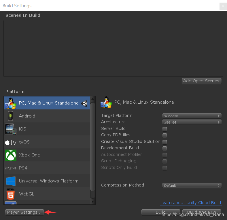Screen dimensions: 227x220
Task: Click inside the Scenes In Build list
Action: [x=113, y=48]
